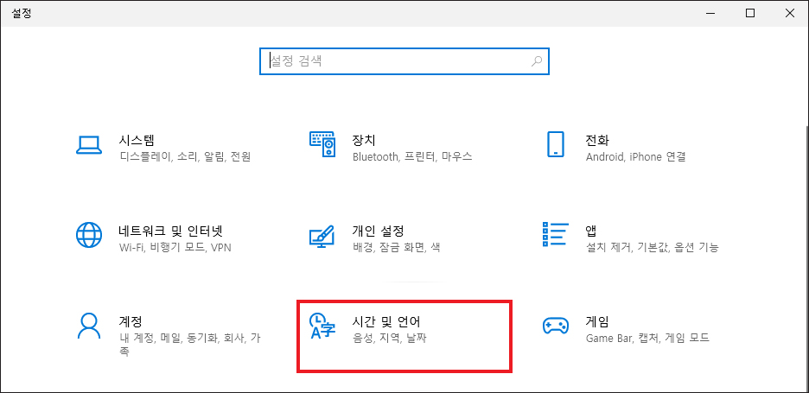The width and height of the screenshot is (809, 393).
Task: Open the 계정 person icon
Action: click(x=89, y=326)
